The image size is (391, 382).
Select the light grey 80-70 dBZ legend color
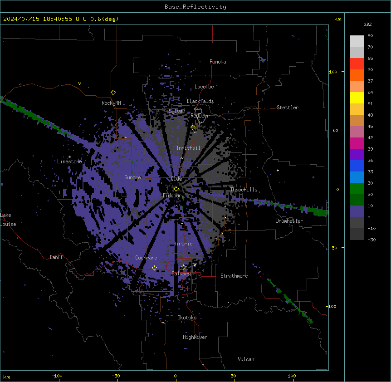pyautogui.click(x=357, y=41)
